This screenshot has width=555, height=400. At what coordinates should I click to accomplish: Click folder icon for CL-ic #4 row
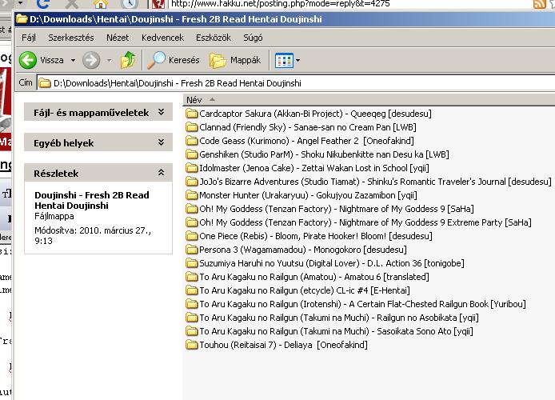click(x=191, y=290)
